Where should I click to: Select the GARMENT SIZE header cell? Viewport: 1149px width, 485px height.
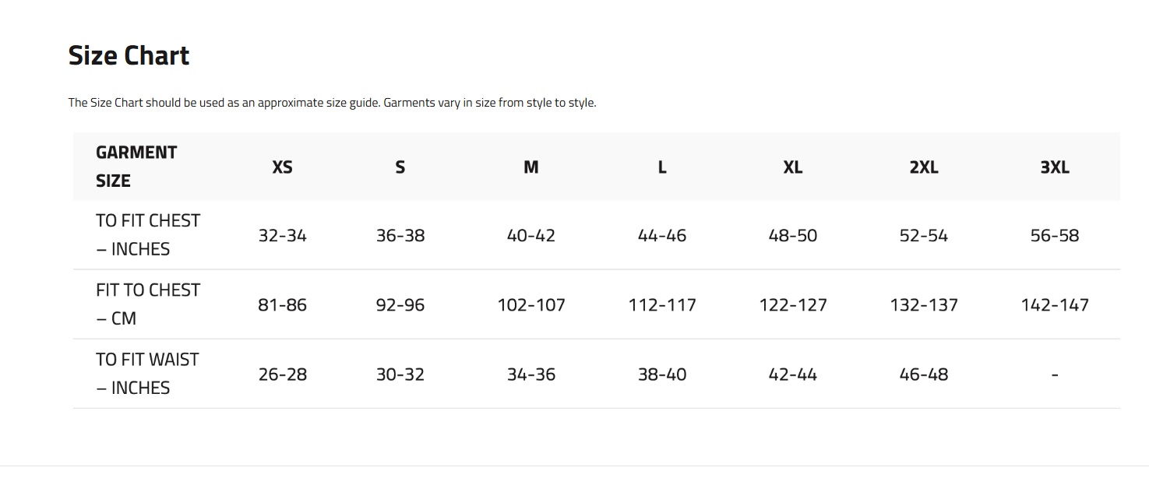coord(136,167)
